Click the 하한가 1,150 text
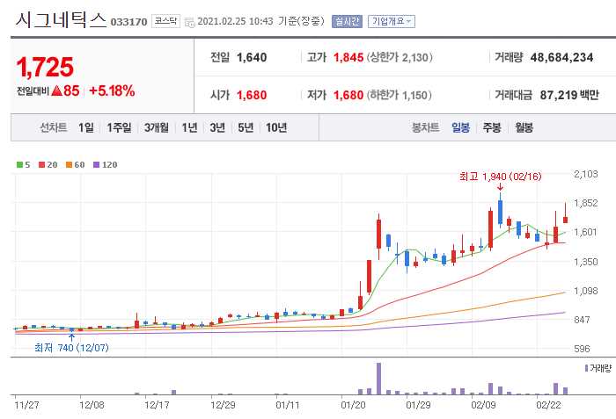Viewport: 616px width, 419px height. (400, 96)
